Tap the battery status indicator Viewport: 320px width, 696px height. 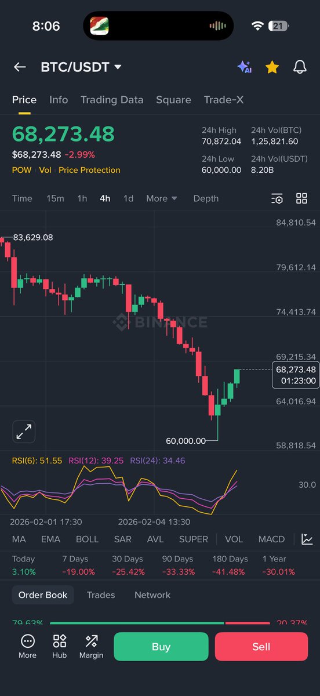click(x=280, y=26)
